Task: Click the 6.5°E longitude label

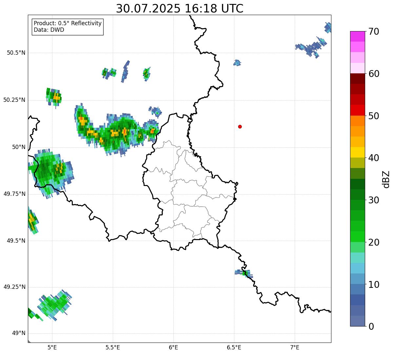Action: pos(234,347)
